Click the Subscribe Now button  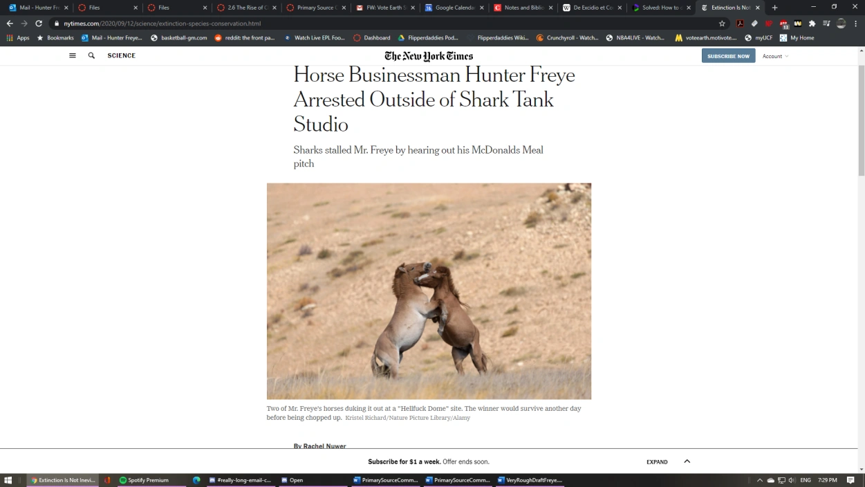tap(728, 56)
